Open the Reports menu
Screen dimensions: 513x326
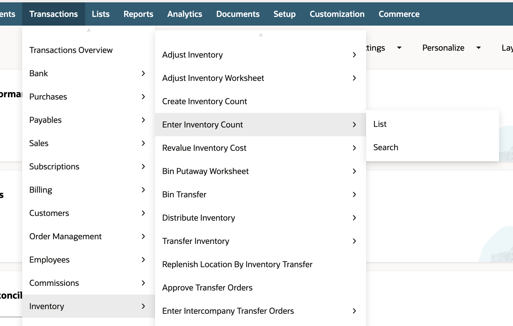138,14
